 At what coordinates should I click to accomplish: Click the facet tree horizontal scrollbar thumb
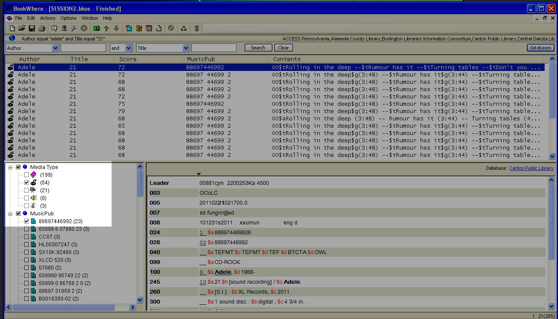point(63,307)
